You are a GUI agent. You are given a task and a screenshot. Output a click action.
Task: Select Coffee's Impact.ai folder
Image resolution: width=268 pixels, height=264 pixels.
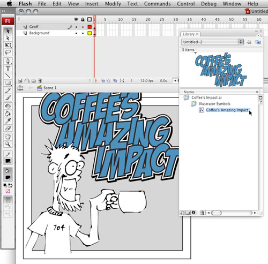click(x=206, y=97)
